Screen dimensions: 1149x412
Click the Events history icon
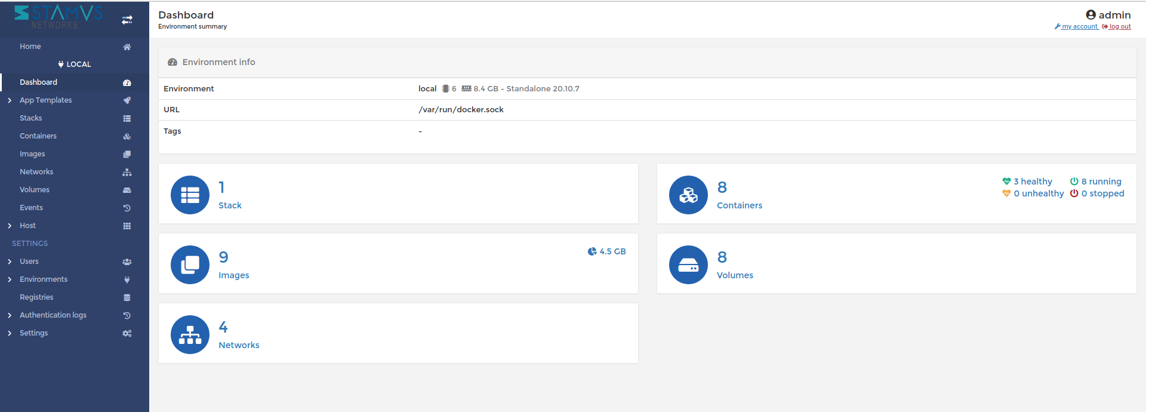[x=127, y=208]
